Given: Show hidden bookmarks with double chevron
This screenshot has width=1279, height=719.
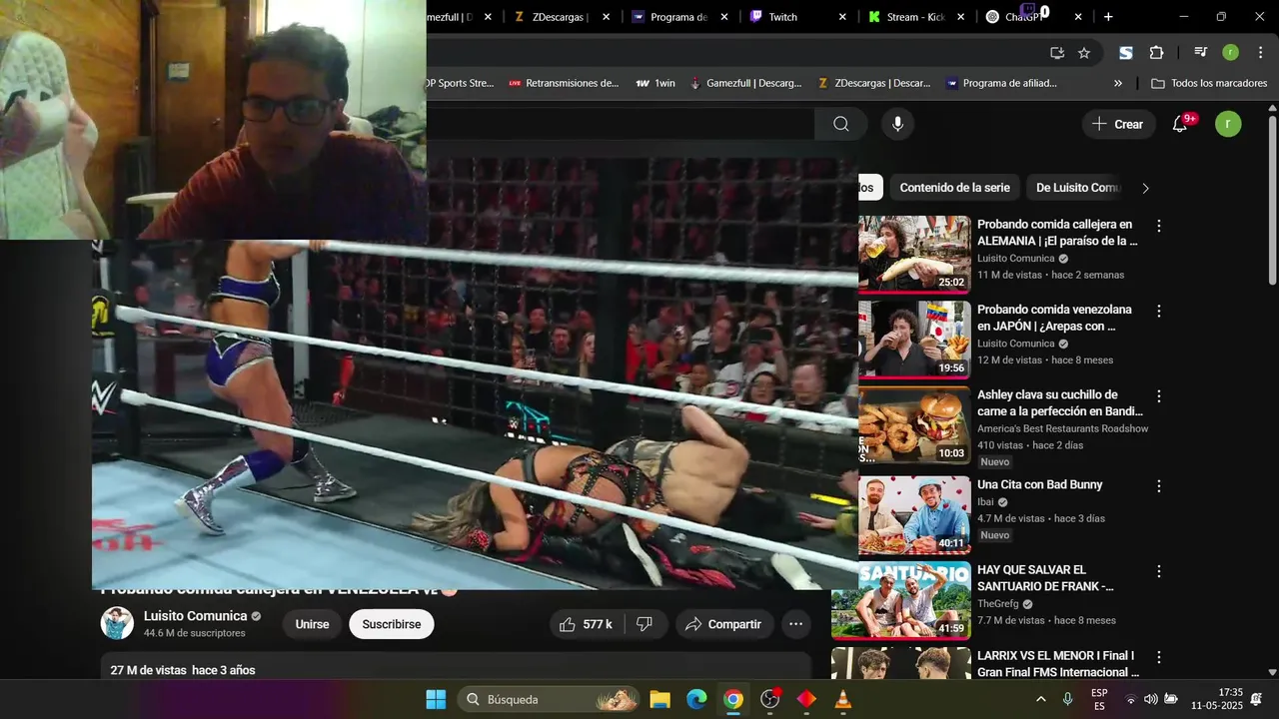Looking at the screenshot, I should point(1118,84).
